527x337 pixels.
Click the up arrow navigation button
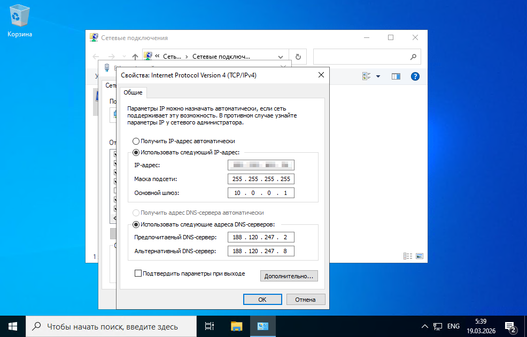pyautogui.click(x=135, y=57)
